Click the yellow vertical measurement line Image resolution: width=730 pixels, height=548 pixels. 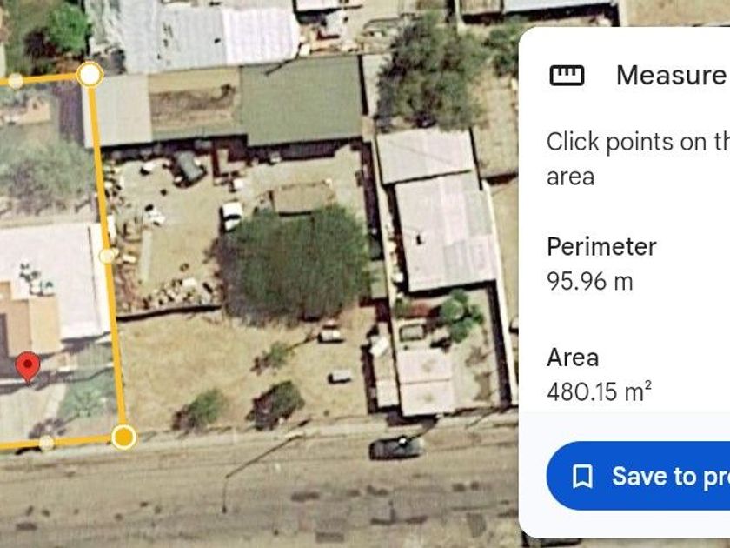107,256
